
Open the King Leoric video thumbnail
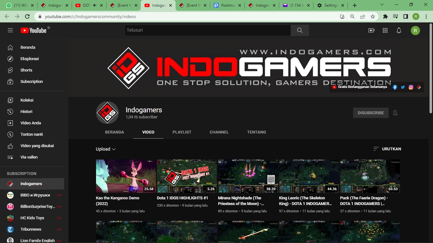[309, 176]
